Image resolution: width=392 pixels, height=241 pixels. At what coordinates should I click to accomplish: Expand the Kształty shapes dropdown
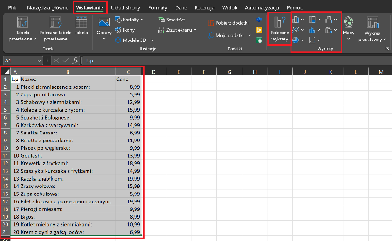coord(142,20)
